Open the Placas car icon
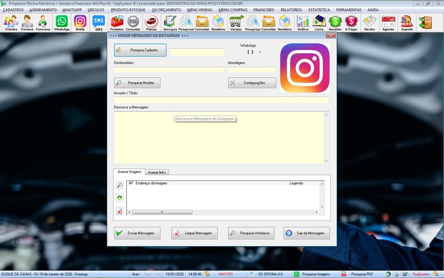Image resolution: width=444 pixels, height=278 pixels. (x=152, y=23)
